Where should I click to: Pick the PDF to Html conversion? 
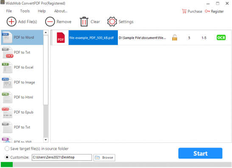(x=22, y=97)
